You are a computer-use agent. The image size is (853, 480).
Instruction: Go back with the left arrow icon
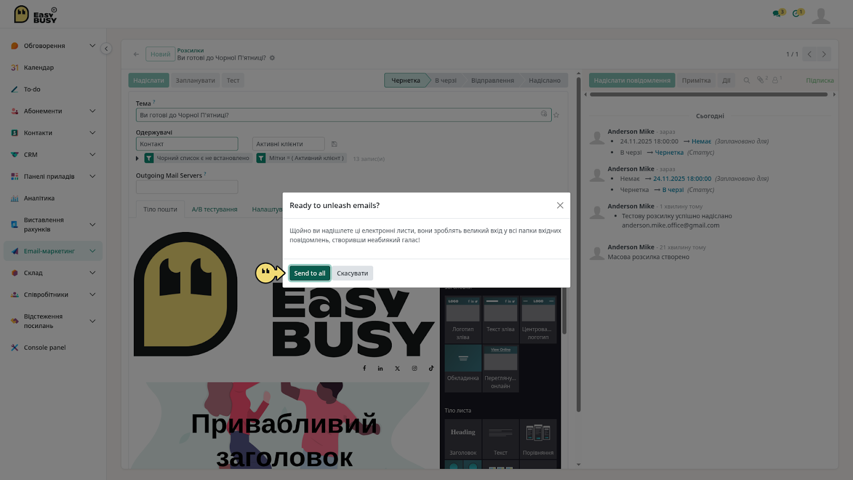[136, 54]
